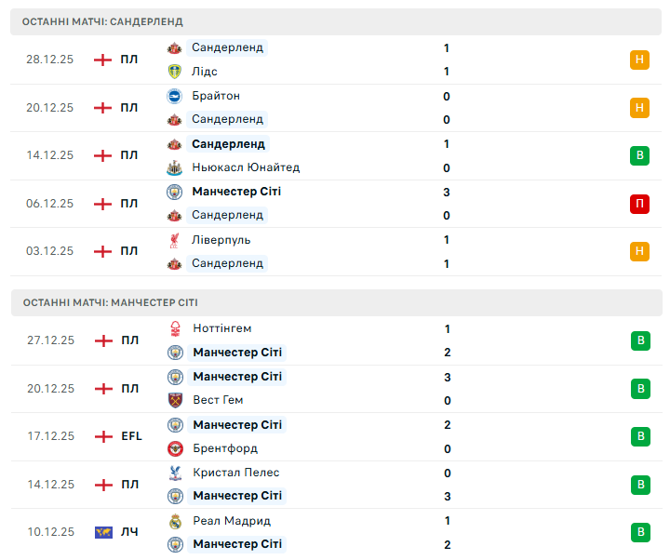Select the ЛЧ competition label
Viewport: 670px width, 560px height.
point(129,532)
